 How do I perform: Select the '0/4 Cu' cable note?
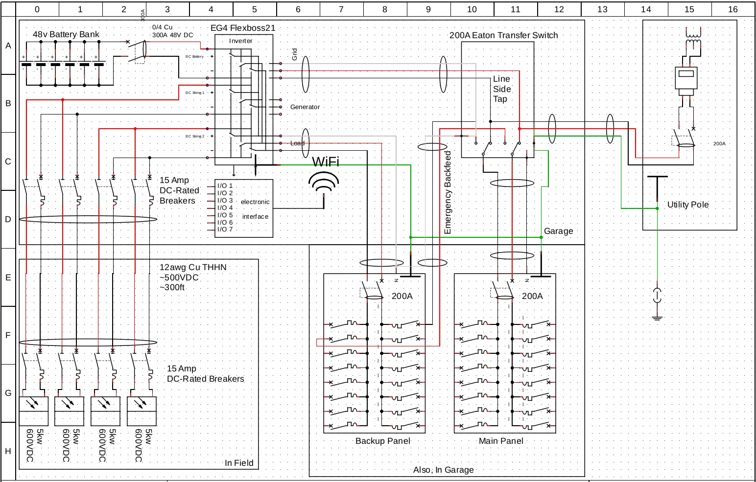pos(163,28)
